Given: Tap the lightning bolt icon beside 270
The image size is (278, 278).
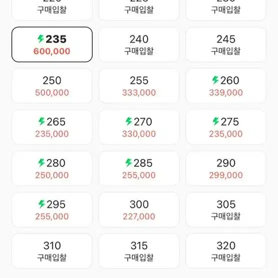Looking at the screenshot, I should click(x=129, y=121).
